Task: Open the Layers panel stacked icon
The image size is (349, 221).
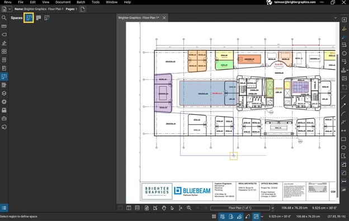Action: (4, 93)
